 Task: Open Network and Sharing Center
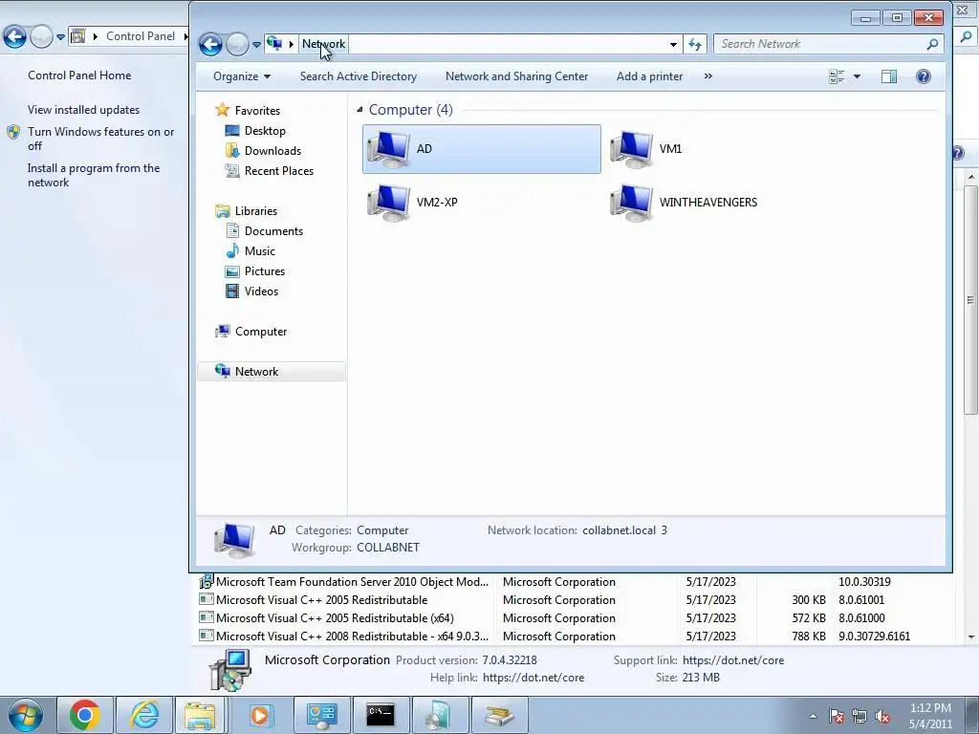tap(516, 76)
